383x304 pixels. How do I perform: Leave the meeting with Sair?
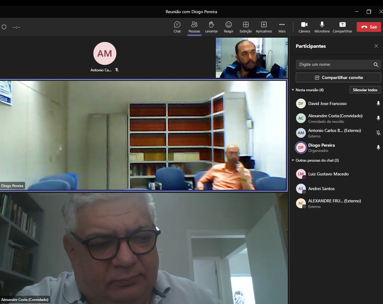(369, 27)
